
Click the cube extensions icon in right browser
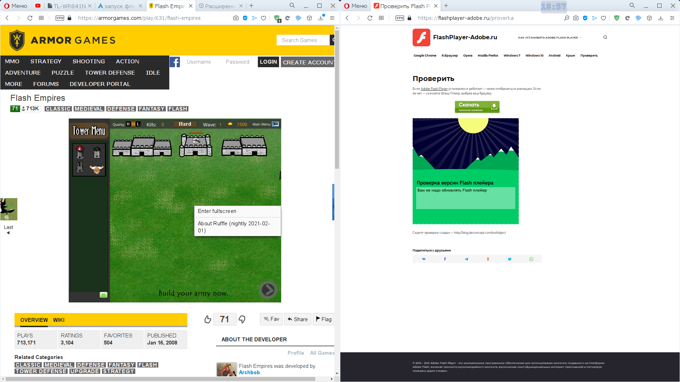[649, 18]
